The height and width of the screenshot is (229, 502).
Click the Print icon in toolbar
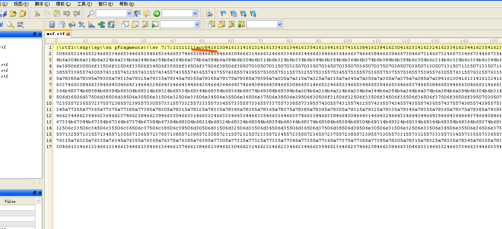click(x=209, y=13)
